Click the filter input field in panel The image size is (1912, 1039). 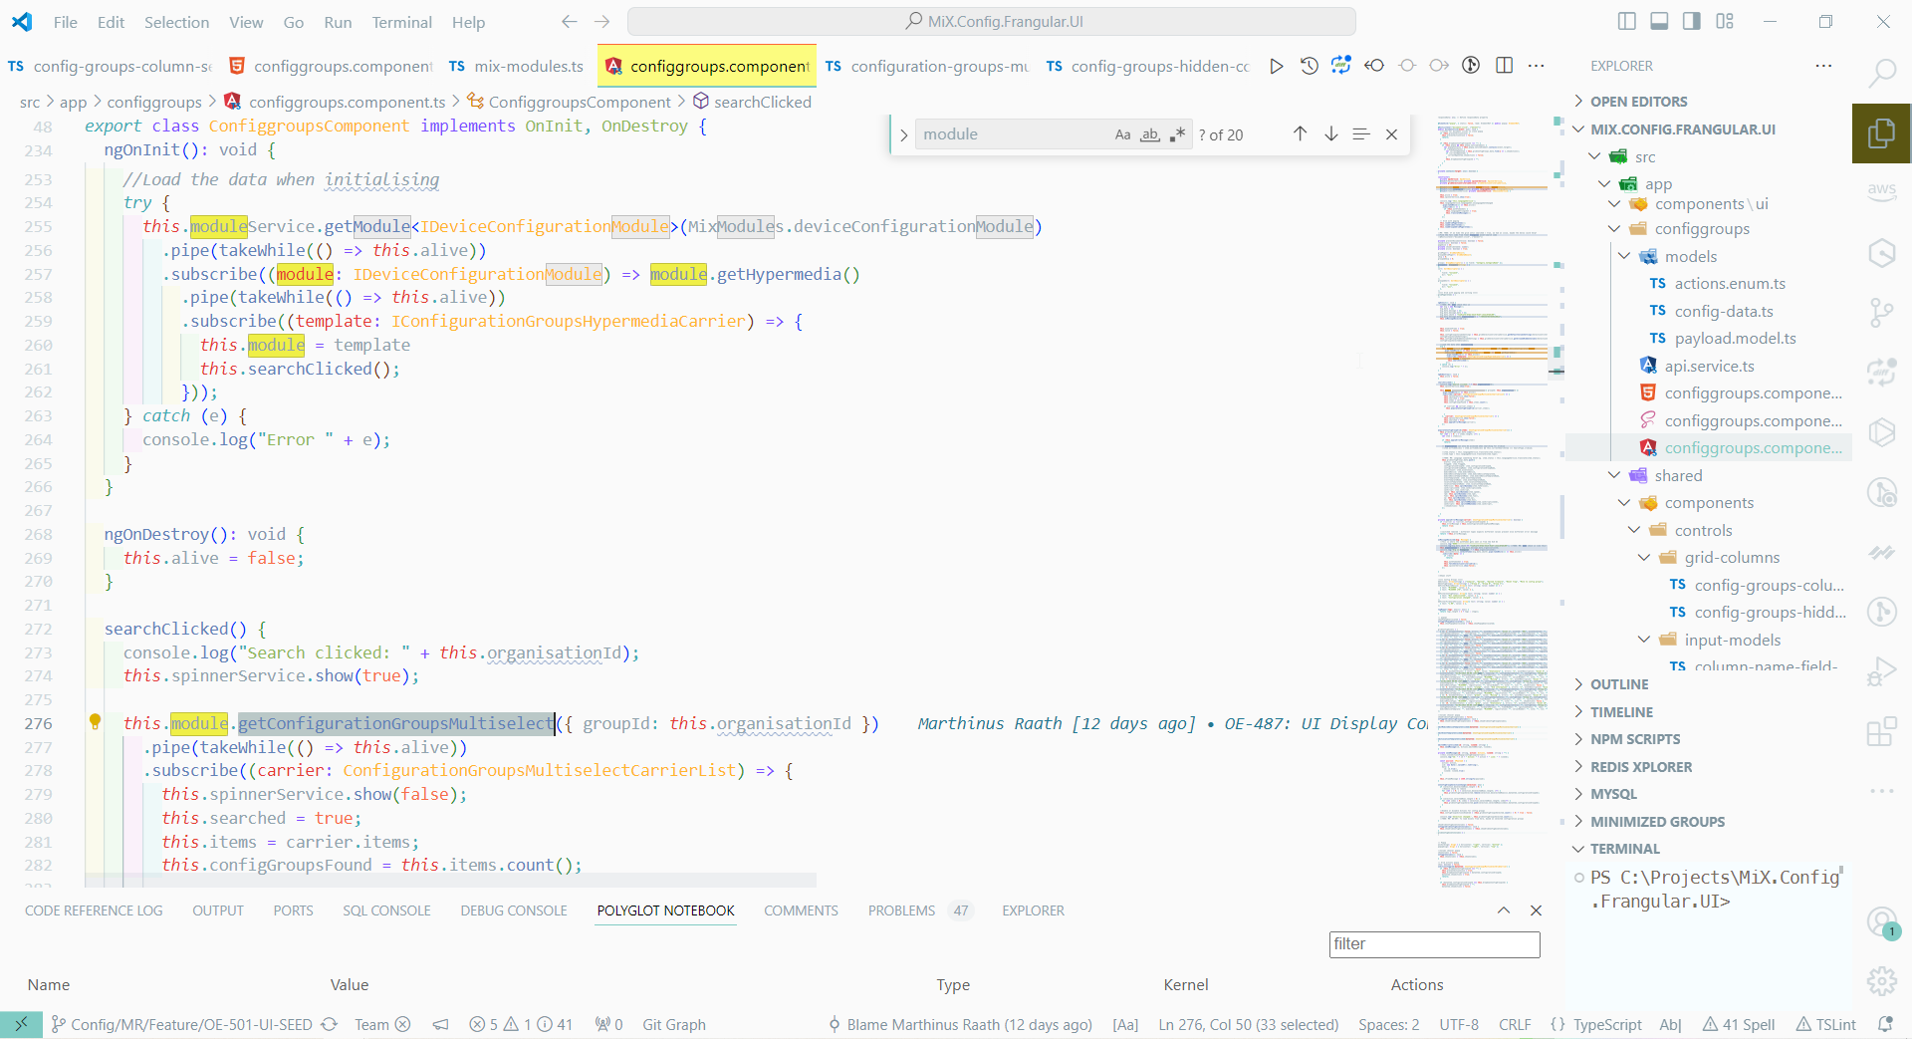(x=1434, y=944)
